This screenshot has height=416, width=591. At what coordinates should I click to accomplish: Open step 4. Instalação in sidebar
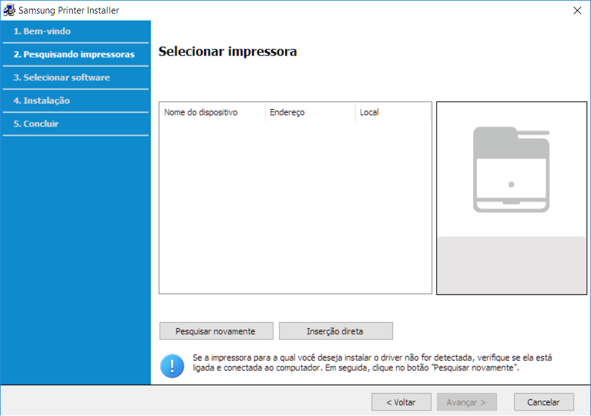[x=42, y=101]
